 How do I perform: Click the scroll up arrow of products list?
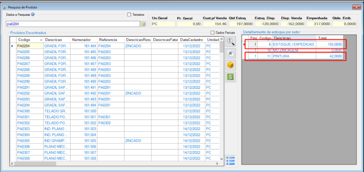[x=222, y=39]
